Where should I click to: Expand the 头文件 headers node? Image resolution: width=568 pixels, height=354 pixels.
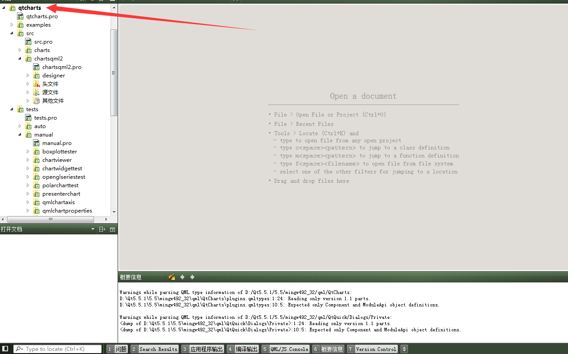point(28,84)
